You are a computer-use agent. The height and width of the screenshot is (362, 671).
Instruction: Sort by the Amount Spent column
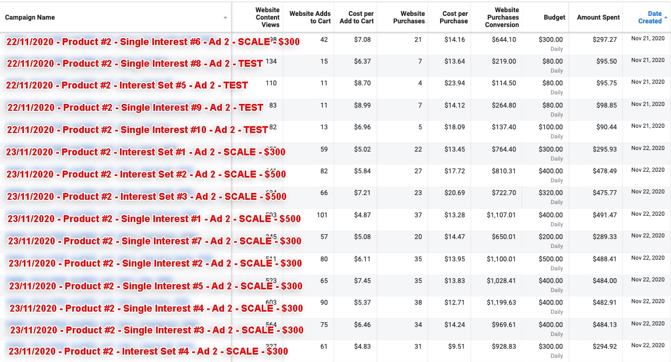click(x=598, y=17)
